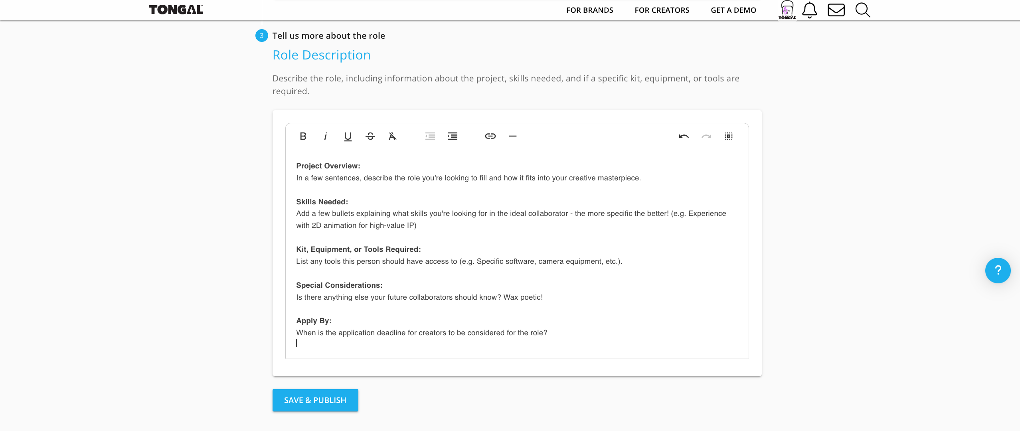Toggle underline formatting
Image resolution: width=1020 pixels, height=431 pixels.
coord(348,136)
